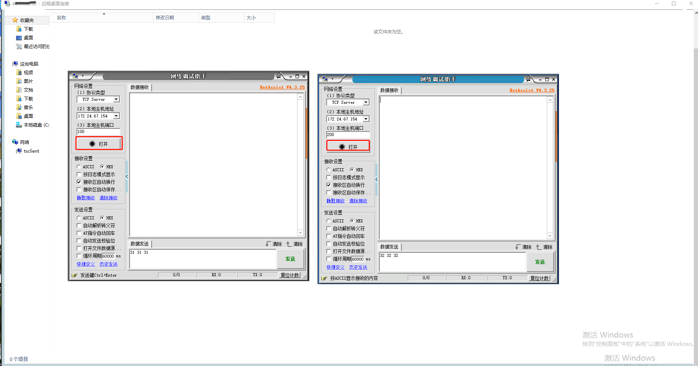Click the app icon in the port 200 window title bar
Image resolution: width=698 pixels, height=366 pixels.
click(x=325, y=79)
